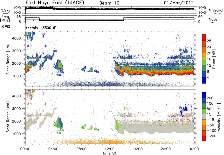Click the 'themis -3300 IF' text
Image resolution: width=224 pixels, height=155 pixels.
point(41,28)
